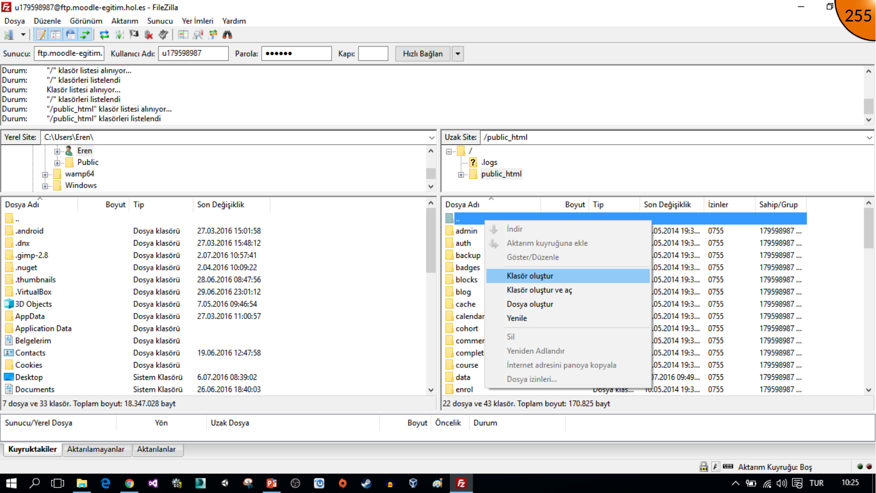
Task: Open the Yer İmleri menu
Action: point(197,21)
